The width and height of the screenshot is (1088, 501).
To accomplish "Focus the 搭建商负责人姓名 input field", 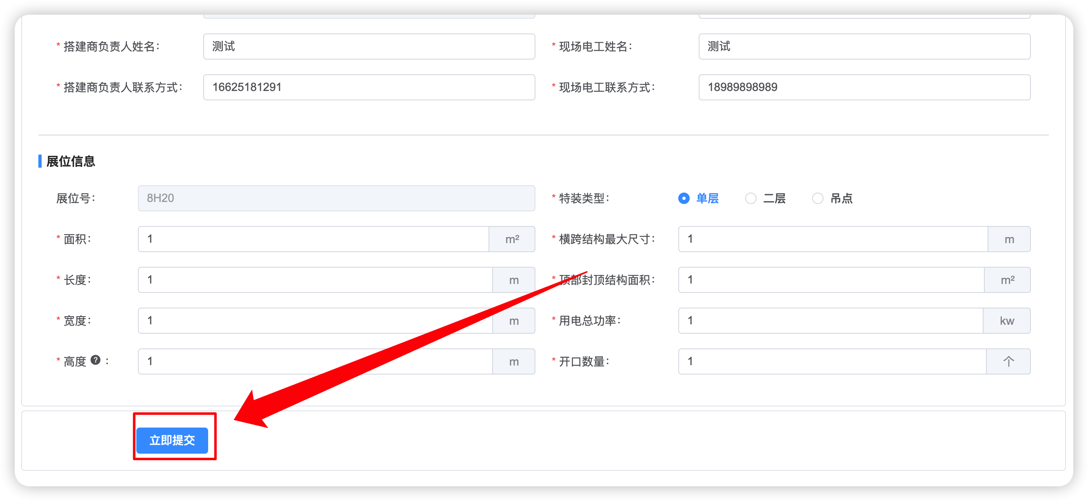I will (369, 47).
